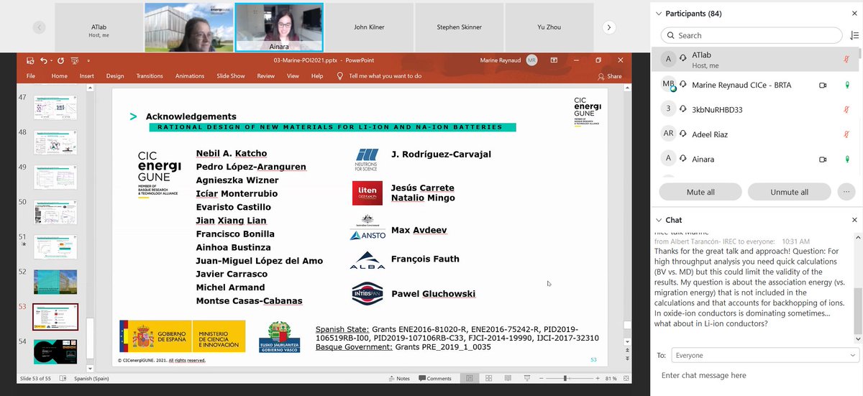Open the Home ribbon tab
The height and width of the screenshot is (396, 863).
60,76
